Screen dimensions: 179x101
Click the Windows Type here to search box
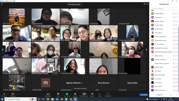[x=20, y=99]
